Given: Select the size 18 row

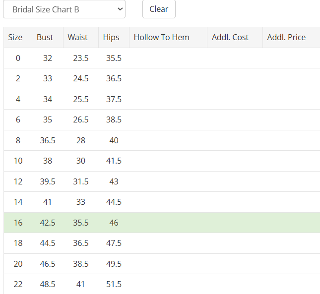Looking at the screenshot, I should coord(162,243).
